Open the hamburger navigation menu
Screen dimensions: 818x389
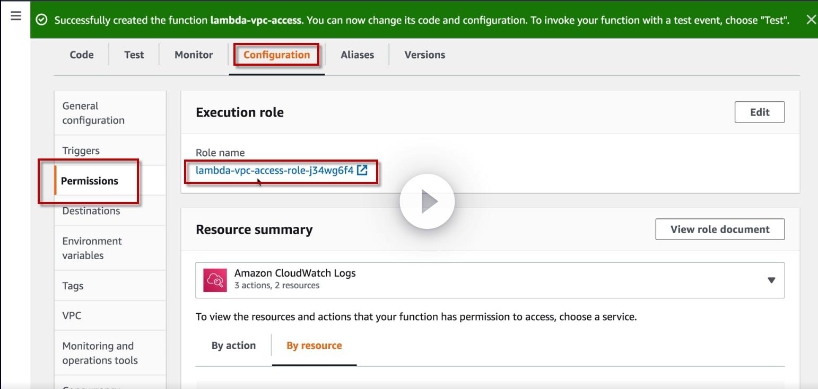coord(15,16)
